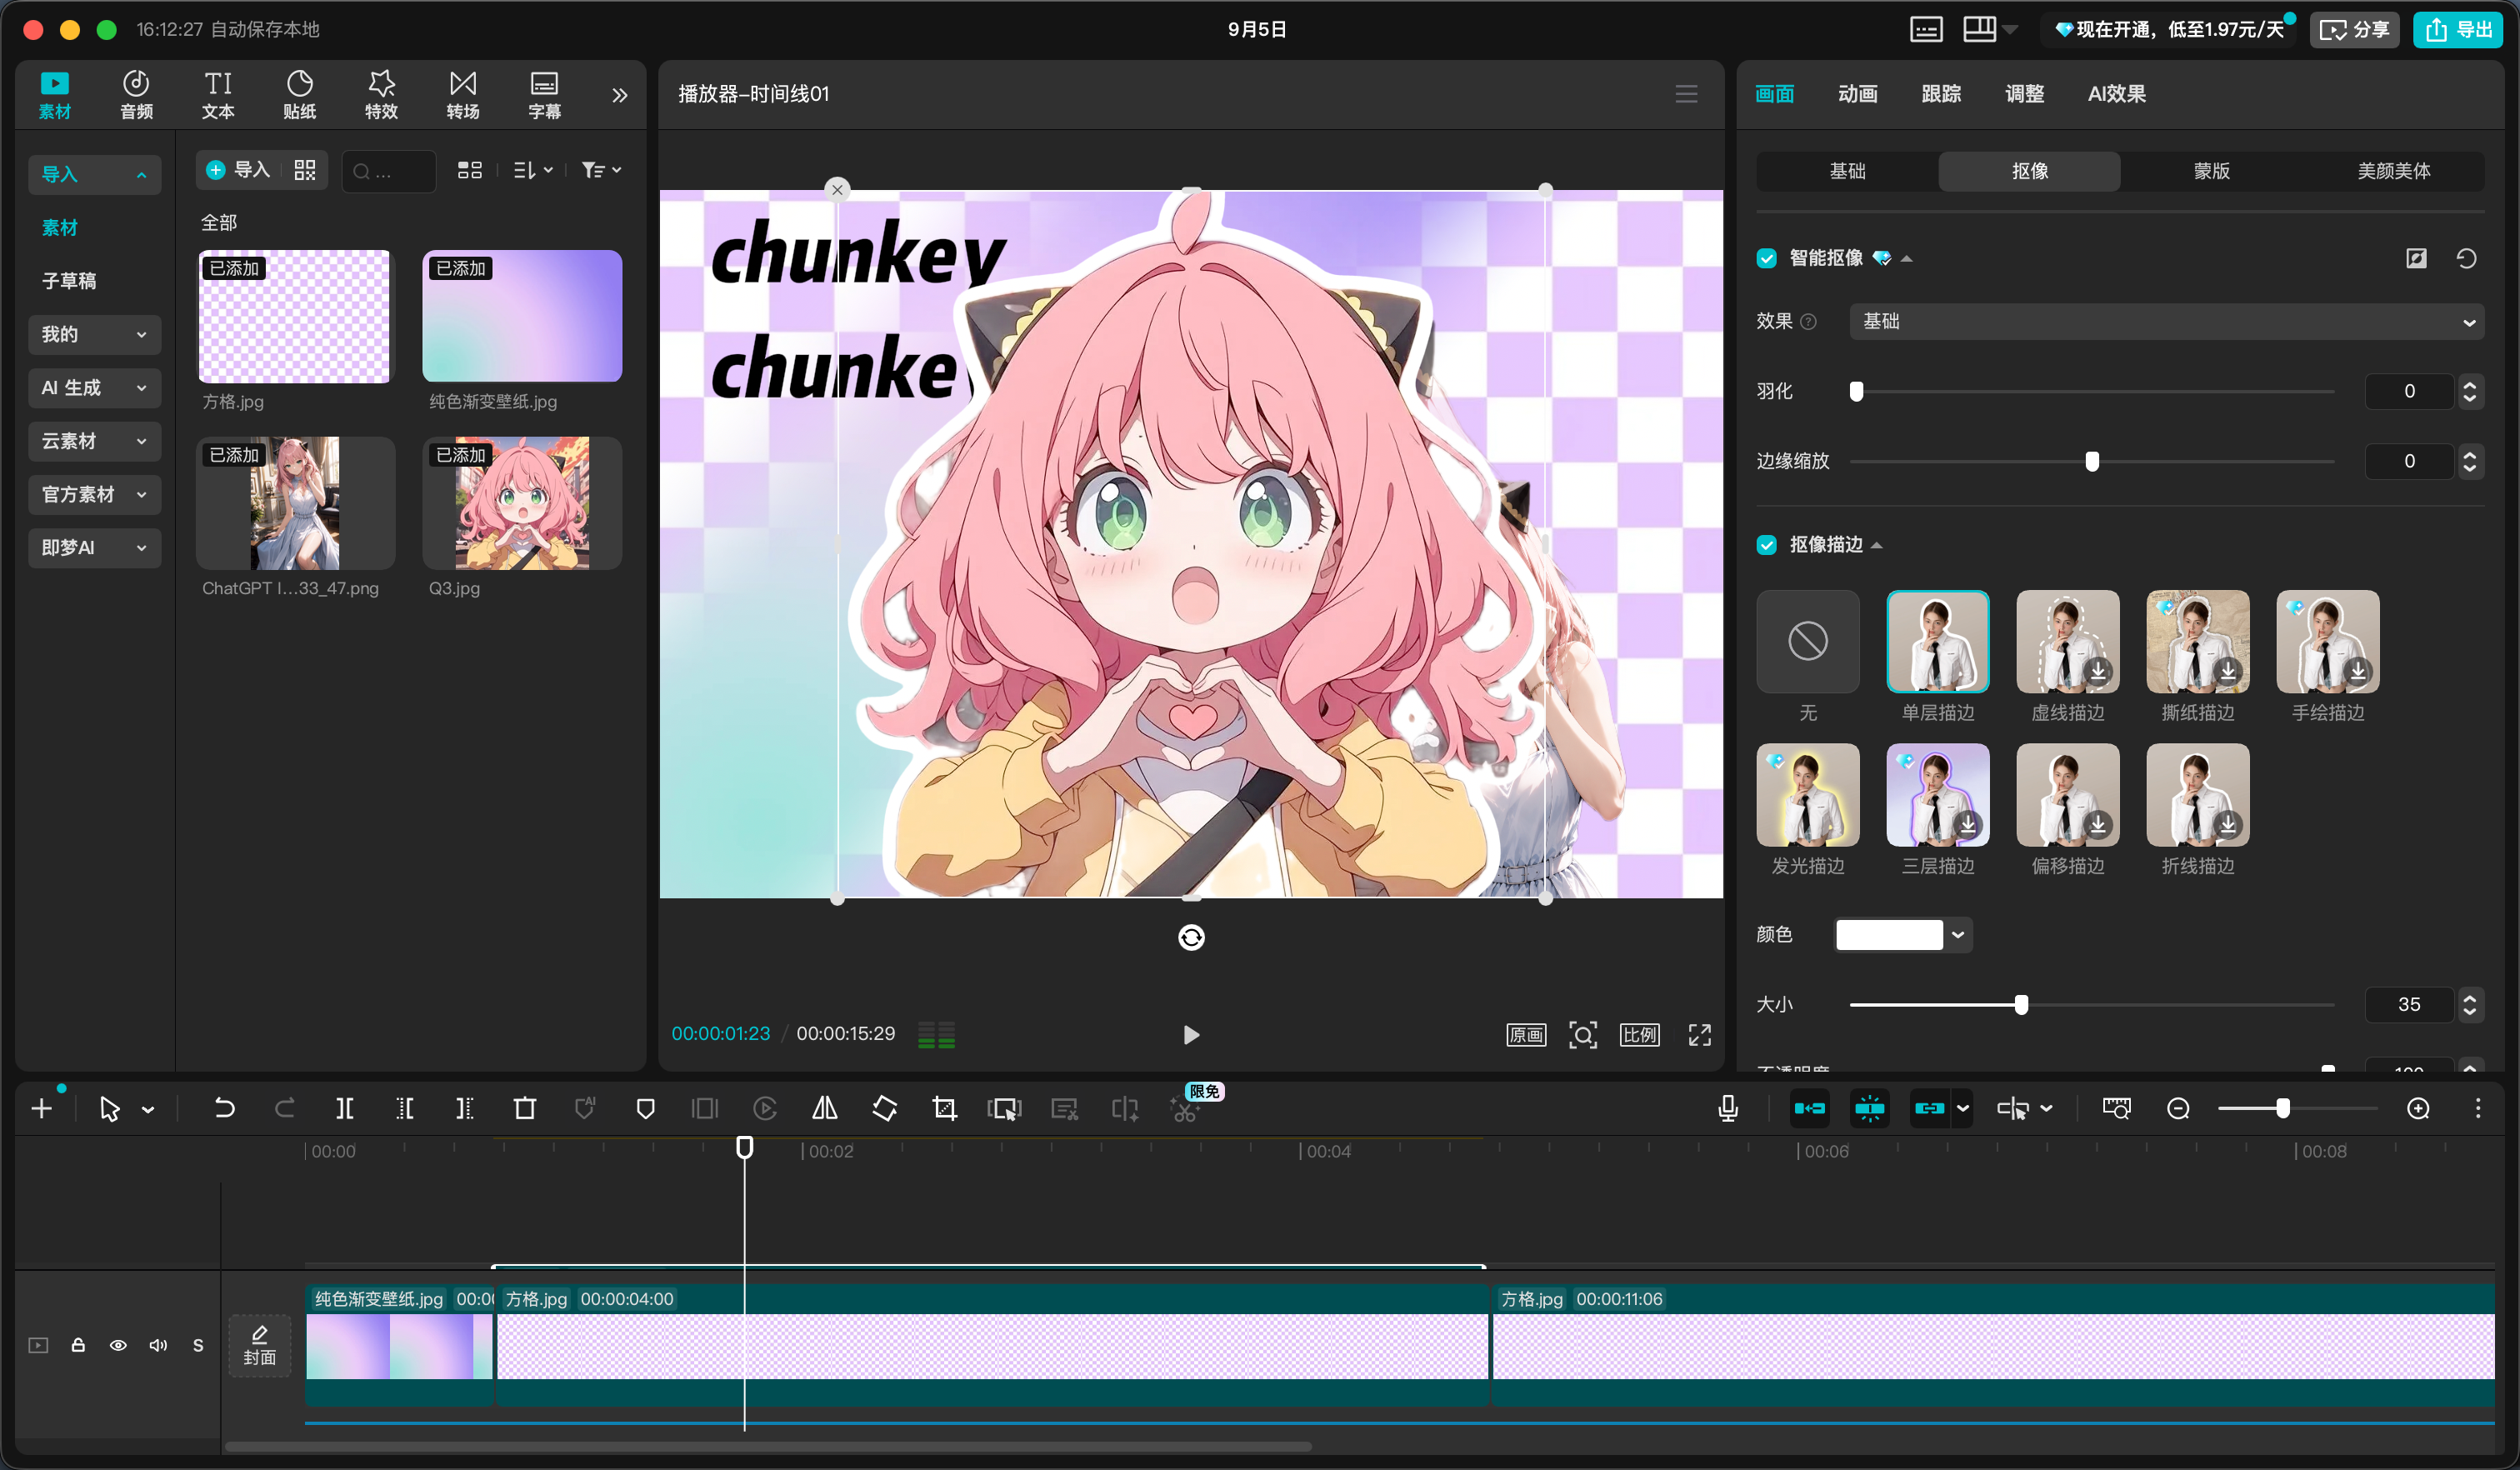Click the 原画 quality button

click(x=1526, y=1034)
